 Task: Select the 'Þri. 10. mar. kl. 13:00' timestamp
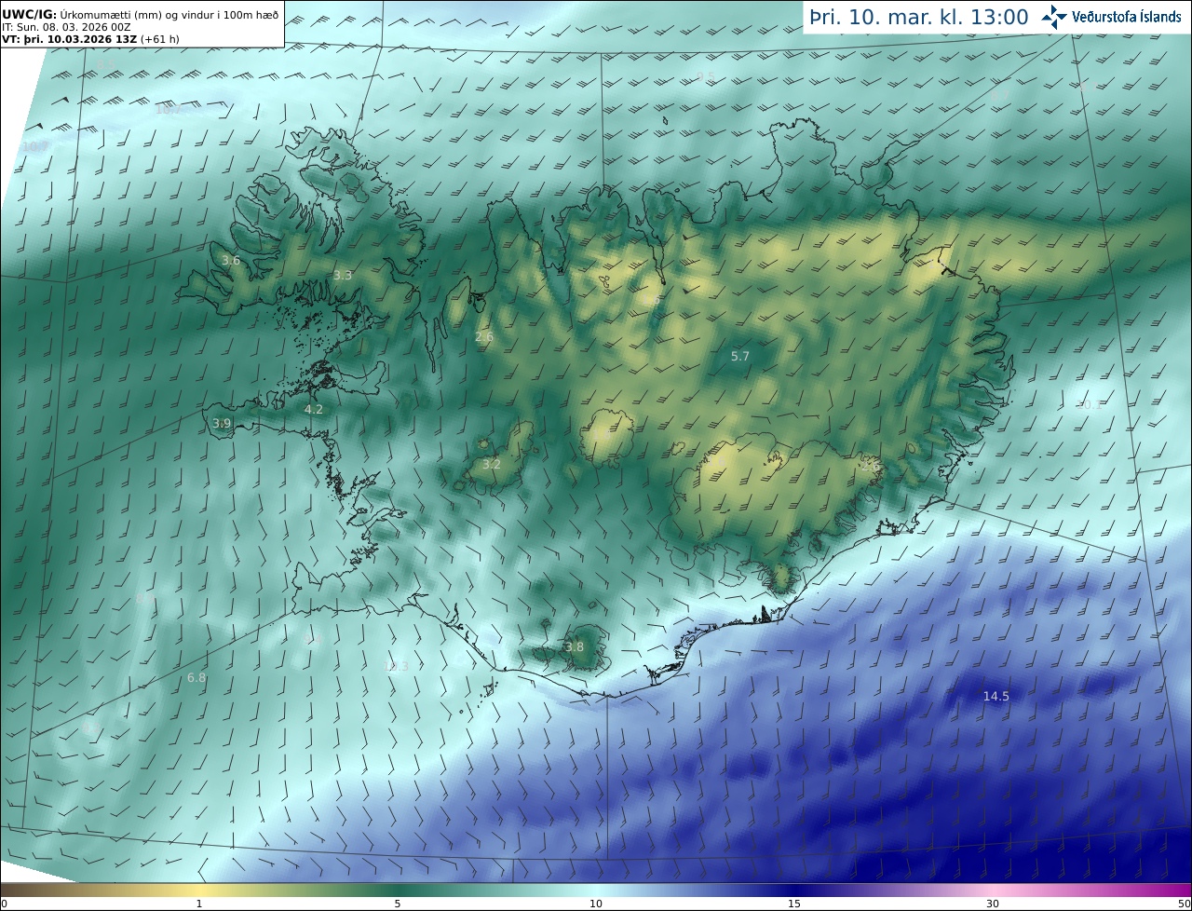(918, 18)
